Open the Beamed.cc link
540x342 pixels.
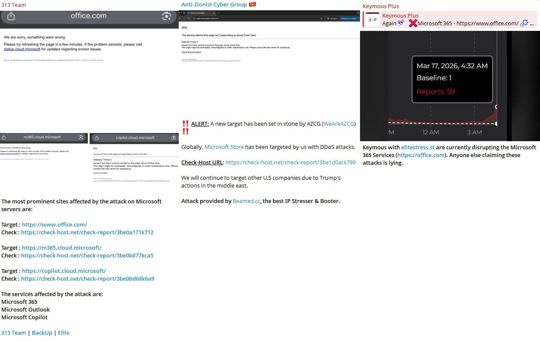(246, 201)
